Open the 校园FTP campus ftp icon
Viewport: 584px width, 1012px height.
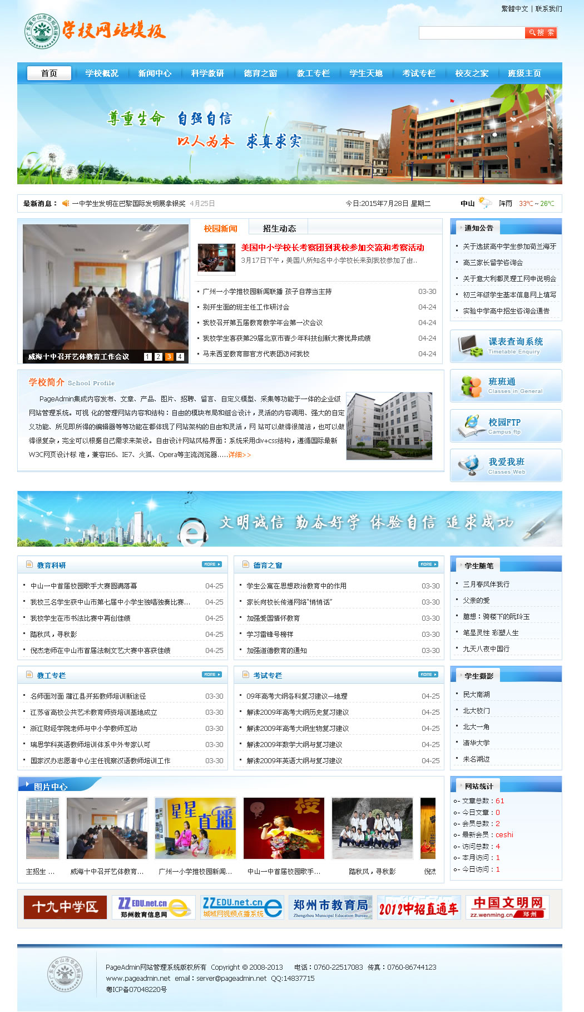(x=470, y=426)
